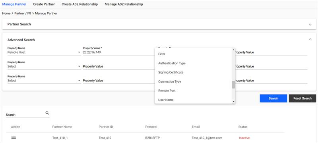Viewport: 318px width, 143px height.
Task: Click the blue Search button
Action: 273,98
